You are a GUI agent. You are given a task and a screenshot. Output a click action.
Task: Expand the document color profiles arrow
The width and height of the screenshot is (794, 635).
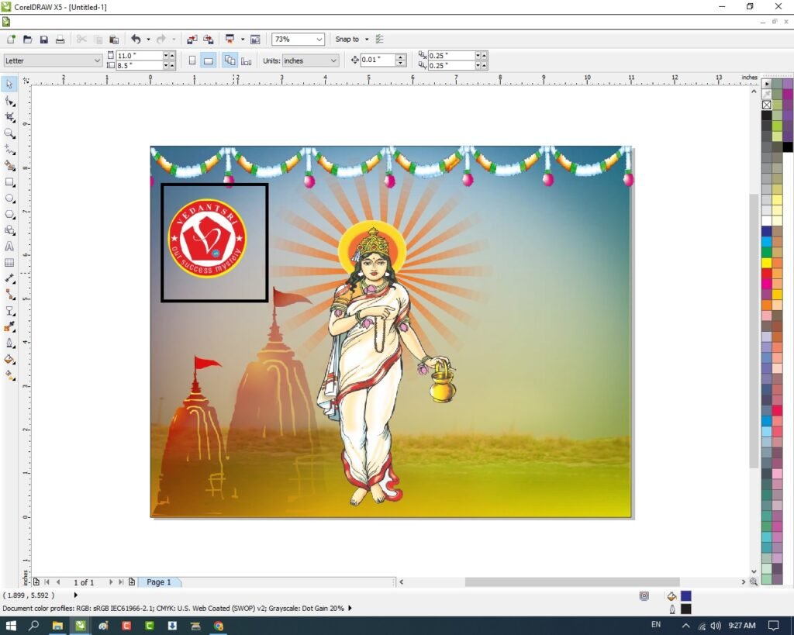pyautogui.click(x=350, y=608)
